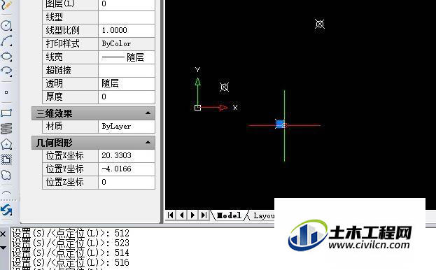Jump to the last layout tab
The image size is (436, 270).
204,215
